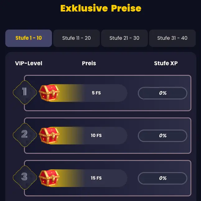Switch to the Stufe 11 - 20 tab
Viewport: 201px width, 201px height.
tap(77, 38)
